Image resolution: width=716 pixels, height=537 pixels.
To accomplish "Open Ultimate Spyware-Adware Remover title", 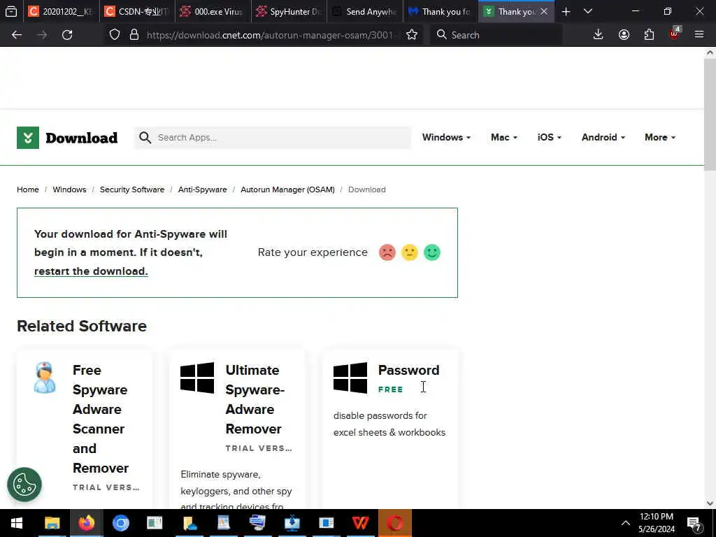I will click(255, 399).
